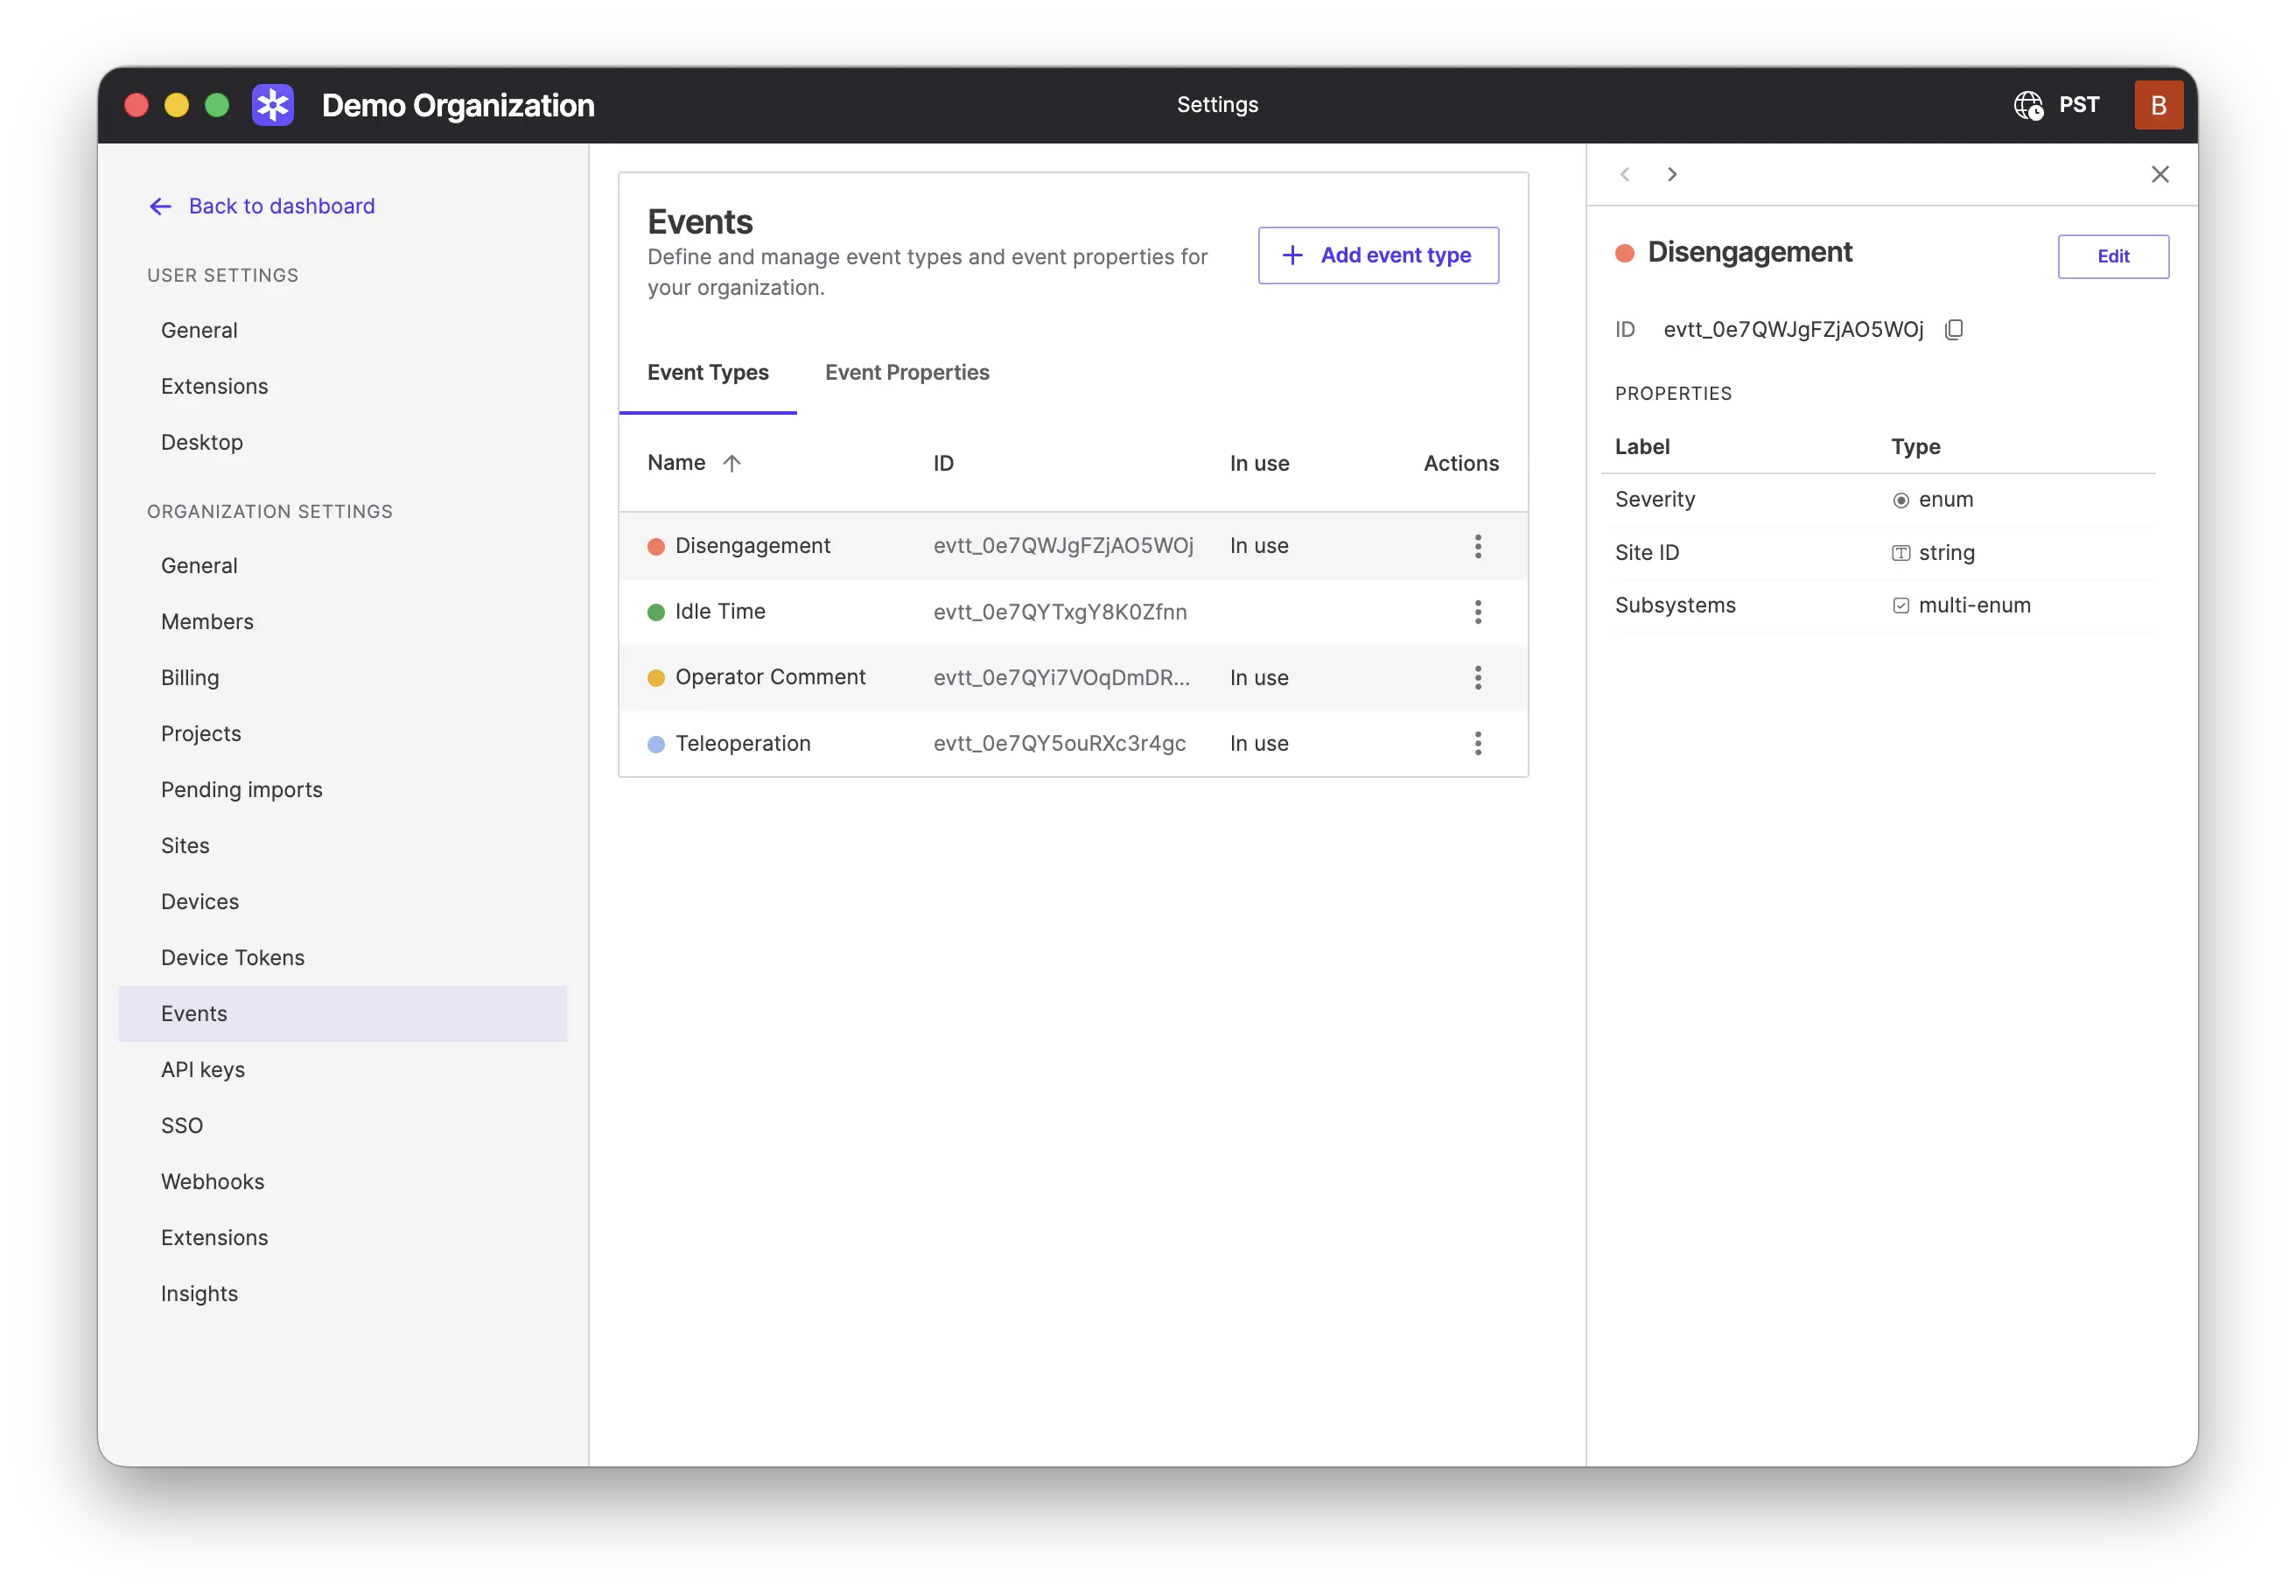Select the Event Types tab

[x=707, y=373]
